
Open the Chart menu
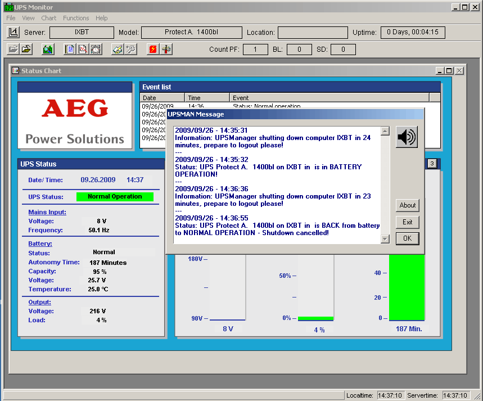point(49,18)
